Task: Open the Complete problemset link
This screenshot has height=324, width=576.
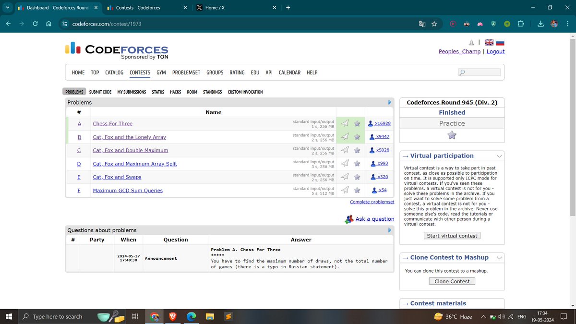Action: point(372,202)
